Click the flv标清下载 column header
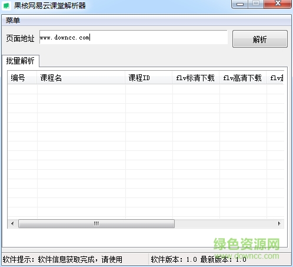The height and width of the screenshot is (267, 293). click(x=195, y=78)
